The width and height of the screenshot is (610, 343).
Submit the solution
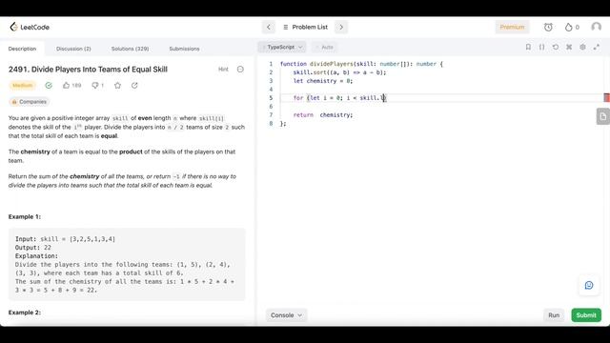pos(586,315)
